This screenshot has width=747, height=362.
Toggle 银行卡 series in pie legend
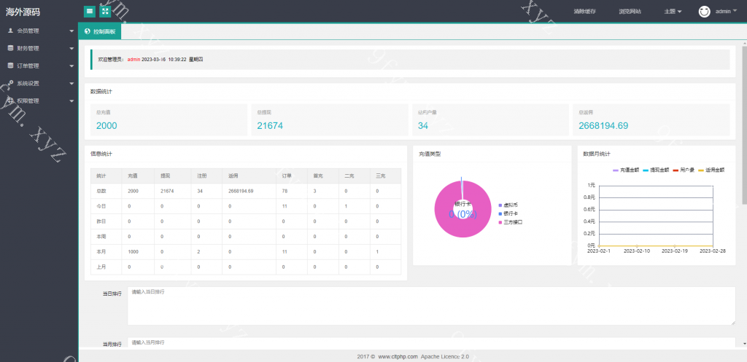(x=508, y=213)
